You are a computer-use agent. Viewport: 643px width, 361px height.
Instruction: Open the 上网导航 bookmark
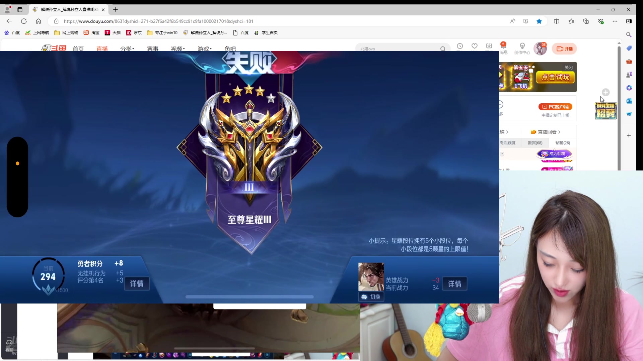[x=37, y=33]
